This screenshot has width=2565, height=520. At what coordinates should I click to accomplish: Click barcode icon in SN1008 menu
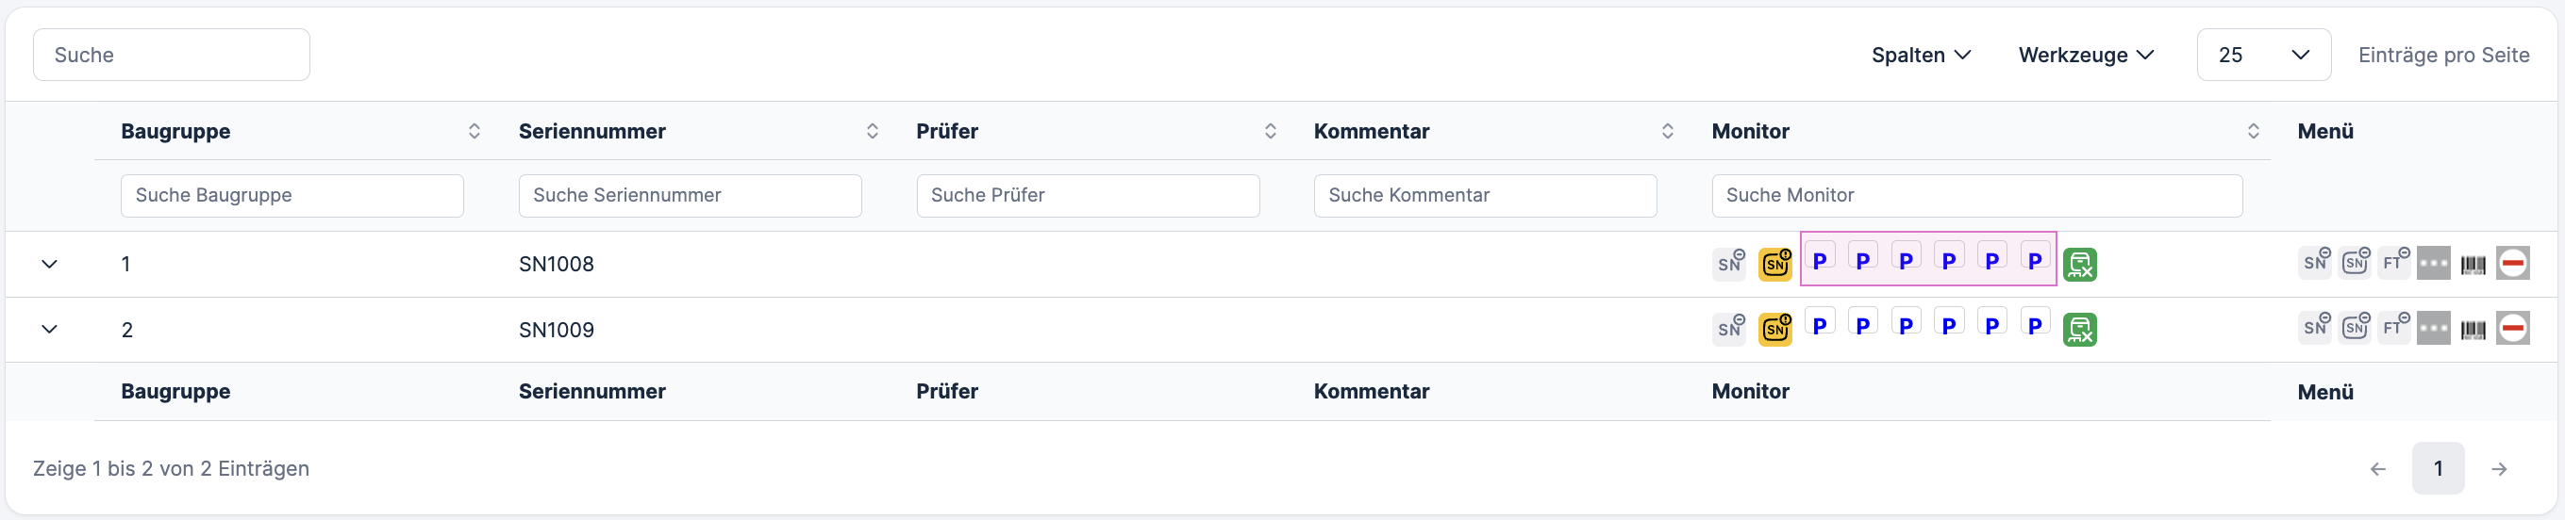coord(2473,265)
